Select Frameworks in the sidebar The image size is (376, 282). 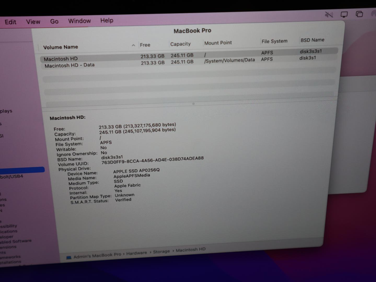(10, 257)
